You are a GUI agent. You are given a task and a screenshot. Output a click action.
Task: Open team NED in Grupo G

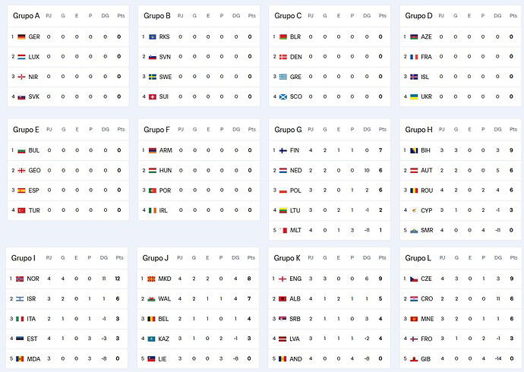pyautogui.click(x=295, y=170)
